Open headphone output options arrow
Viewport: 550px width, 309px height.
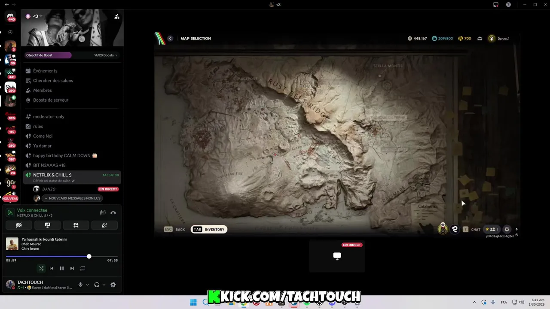coord(104,285)
